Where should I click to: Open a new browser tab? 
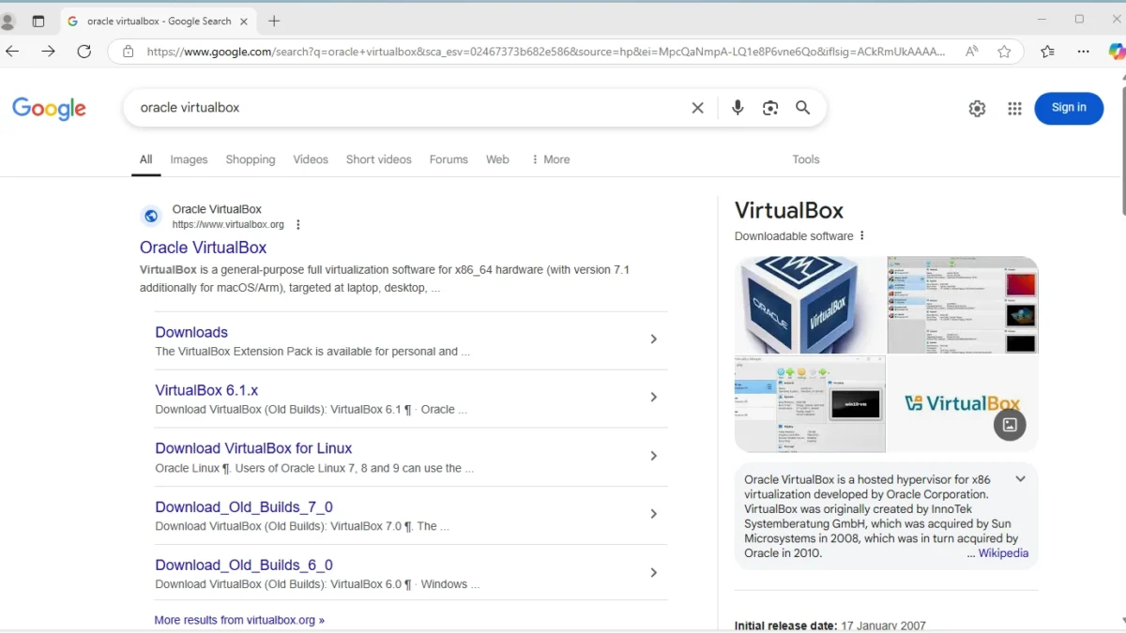[274, 21]
